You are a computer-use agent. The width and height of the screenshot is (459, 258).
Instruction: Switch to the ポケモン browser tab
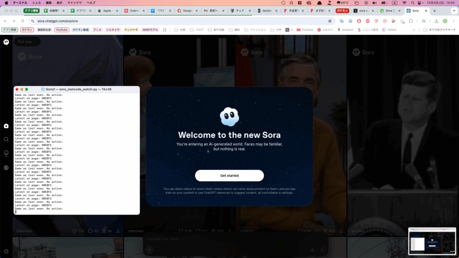[342, 10]
